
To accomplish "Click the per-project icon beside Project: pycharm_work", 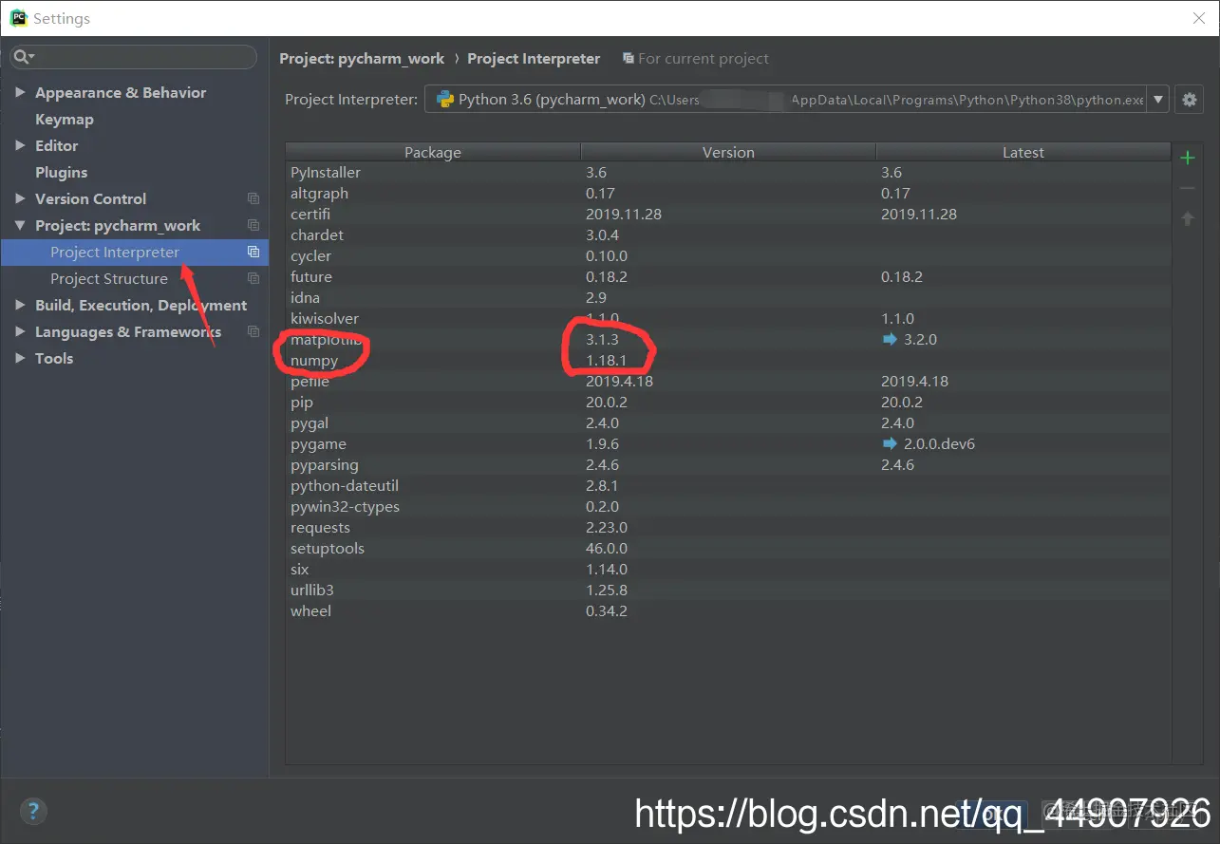I will click(253, 225).
